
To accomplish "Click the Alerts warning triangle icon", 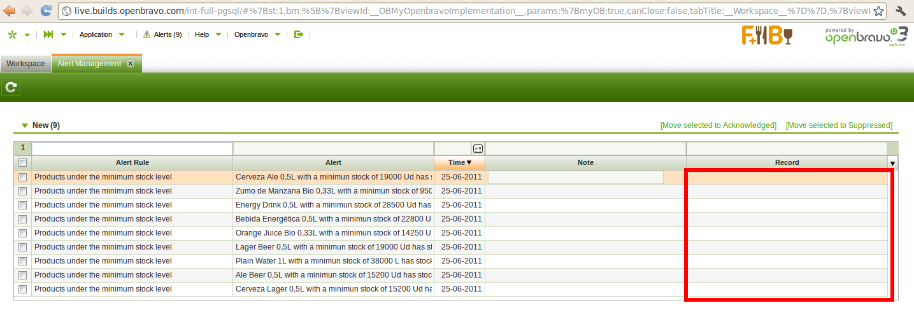I will tap(147, 35).
